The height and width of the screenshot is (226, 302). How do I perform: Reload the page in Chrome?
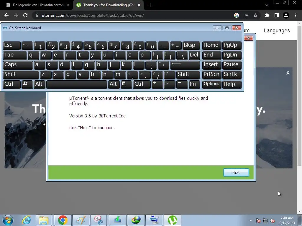tap(25, 15)
